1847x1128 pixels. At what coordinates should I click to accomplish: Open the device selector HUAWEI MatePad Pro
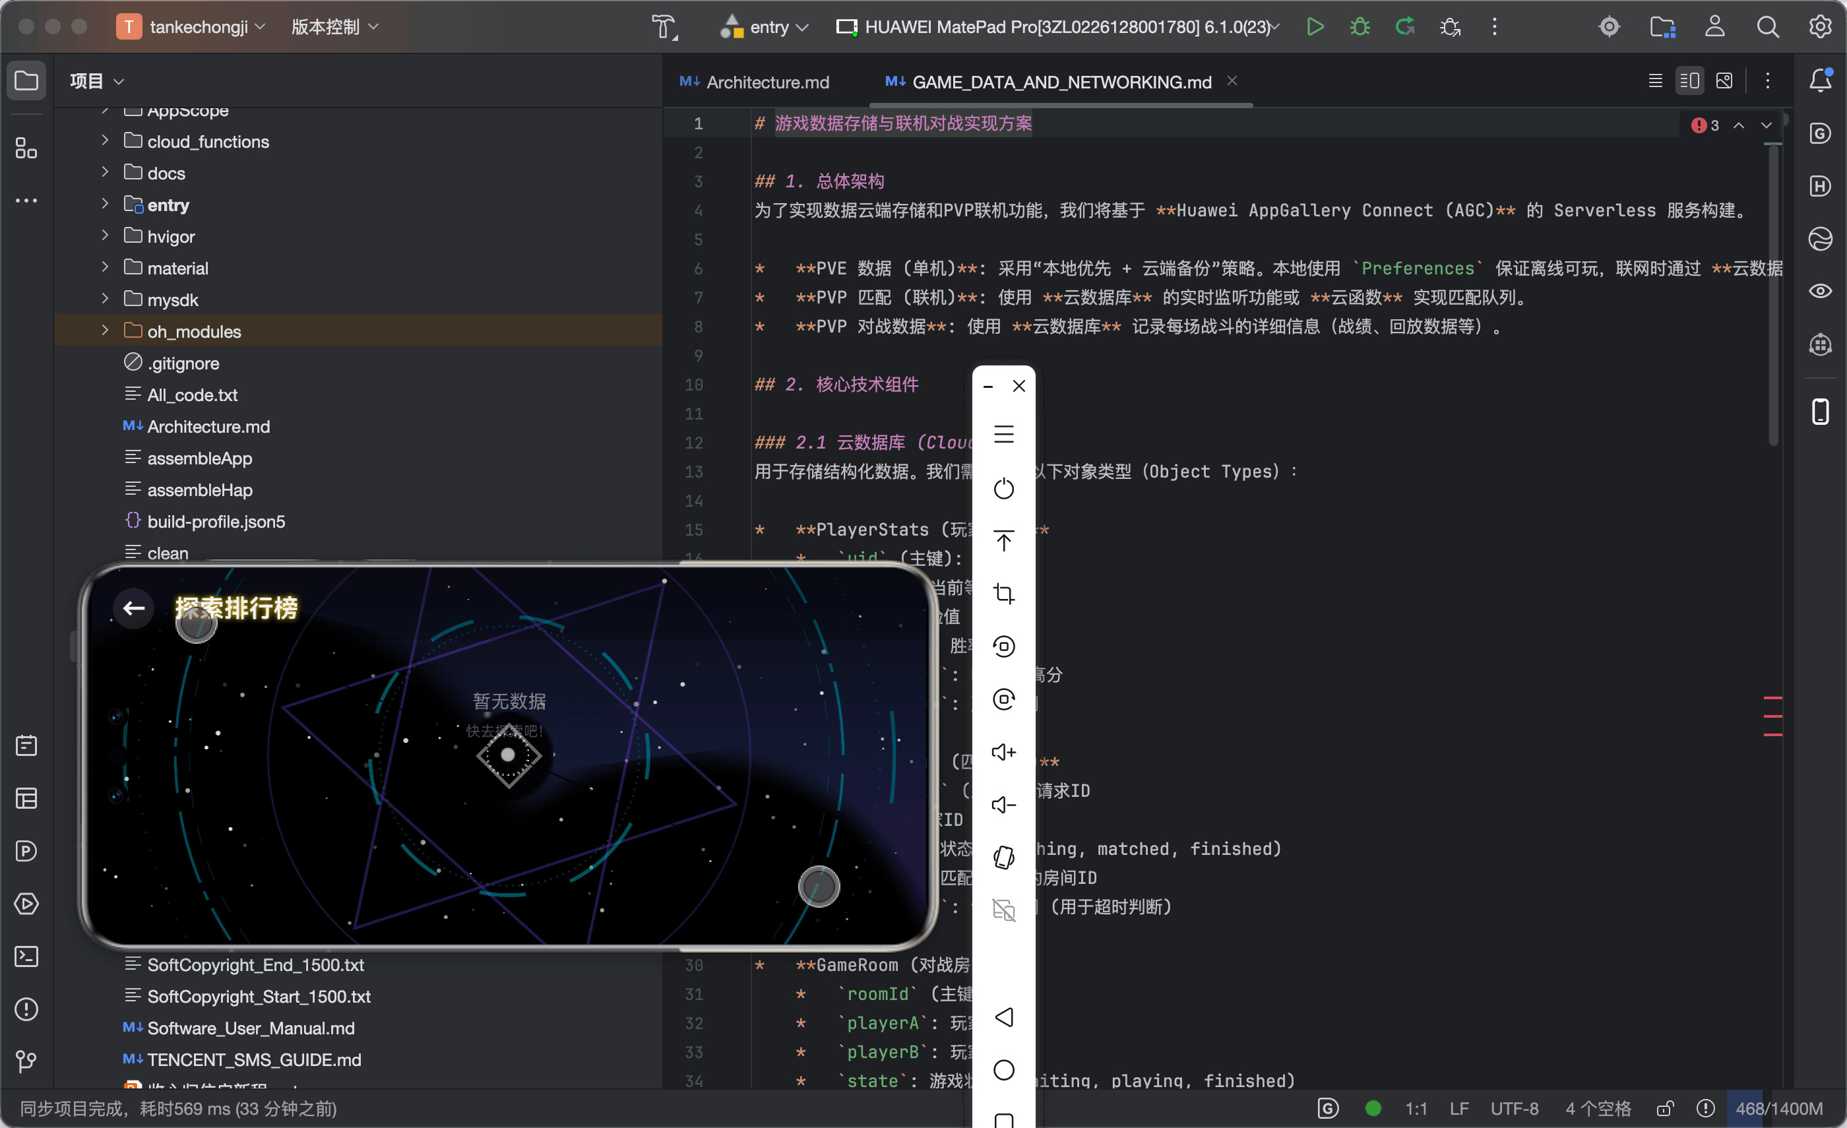point(1057,27)
